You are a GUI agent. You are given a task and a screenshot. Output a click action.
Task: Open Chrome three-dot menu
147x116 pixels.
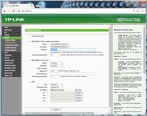pyautogui.click(x=143, y=11)
